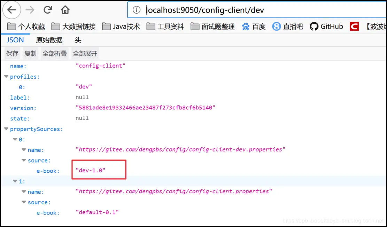The height and width of the screenshot is (227, 387).
Task: Reload the page with the refresh icon
Action: (48, 10)
